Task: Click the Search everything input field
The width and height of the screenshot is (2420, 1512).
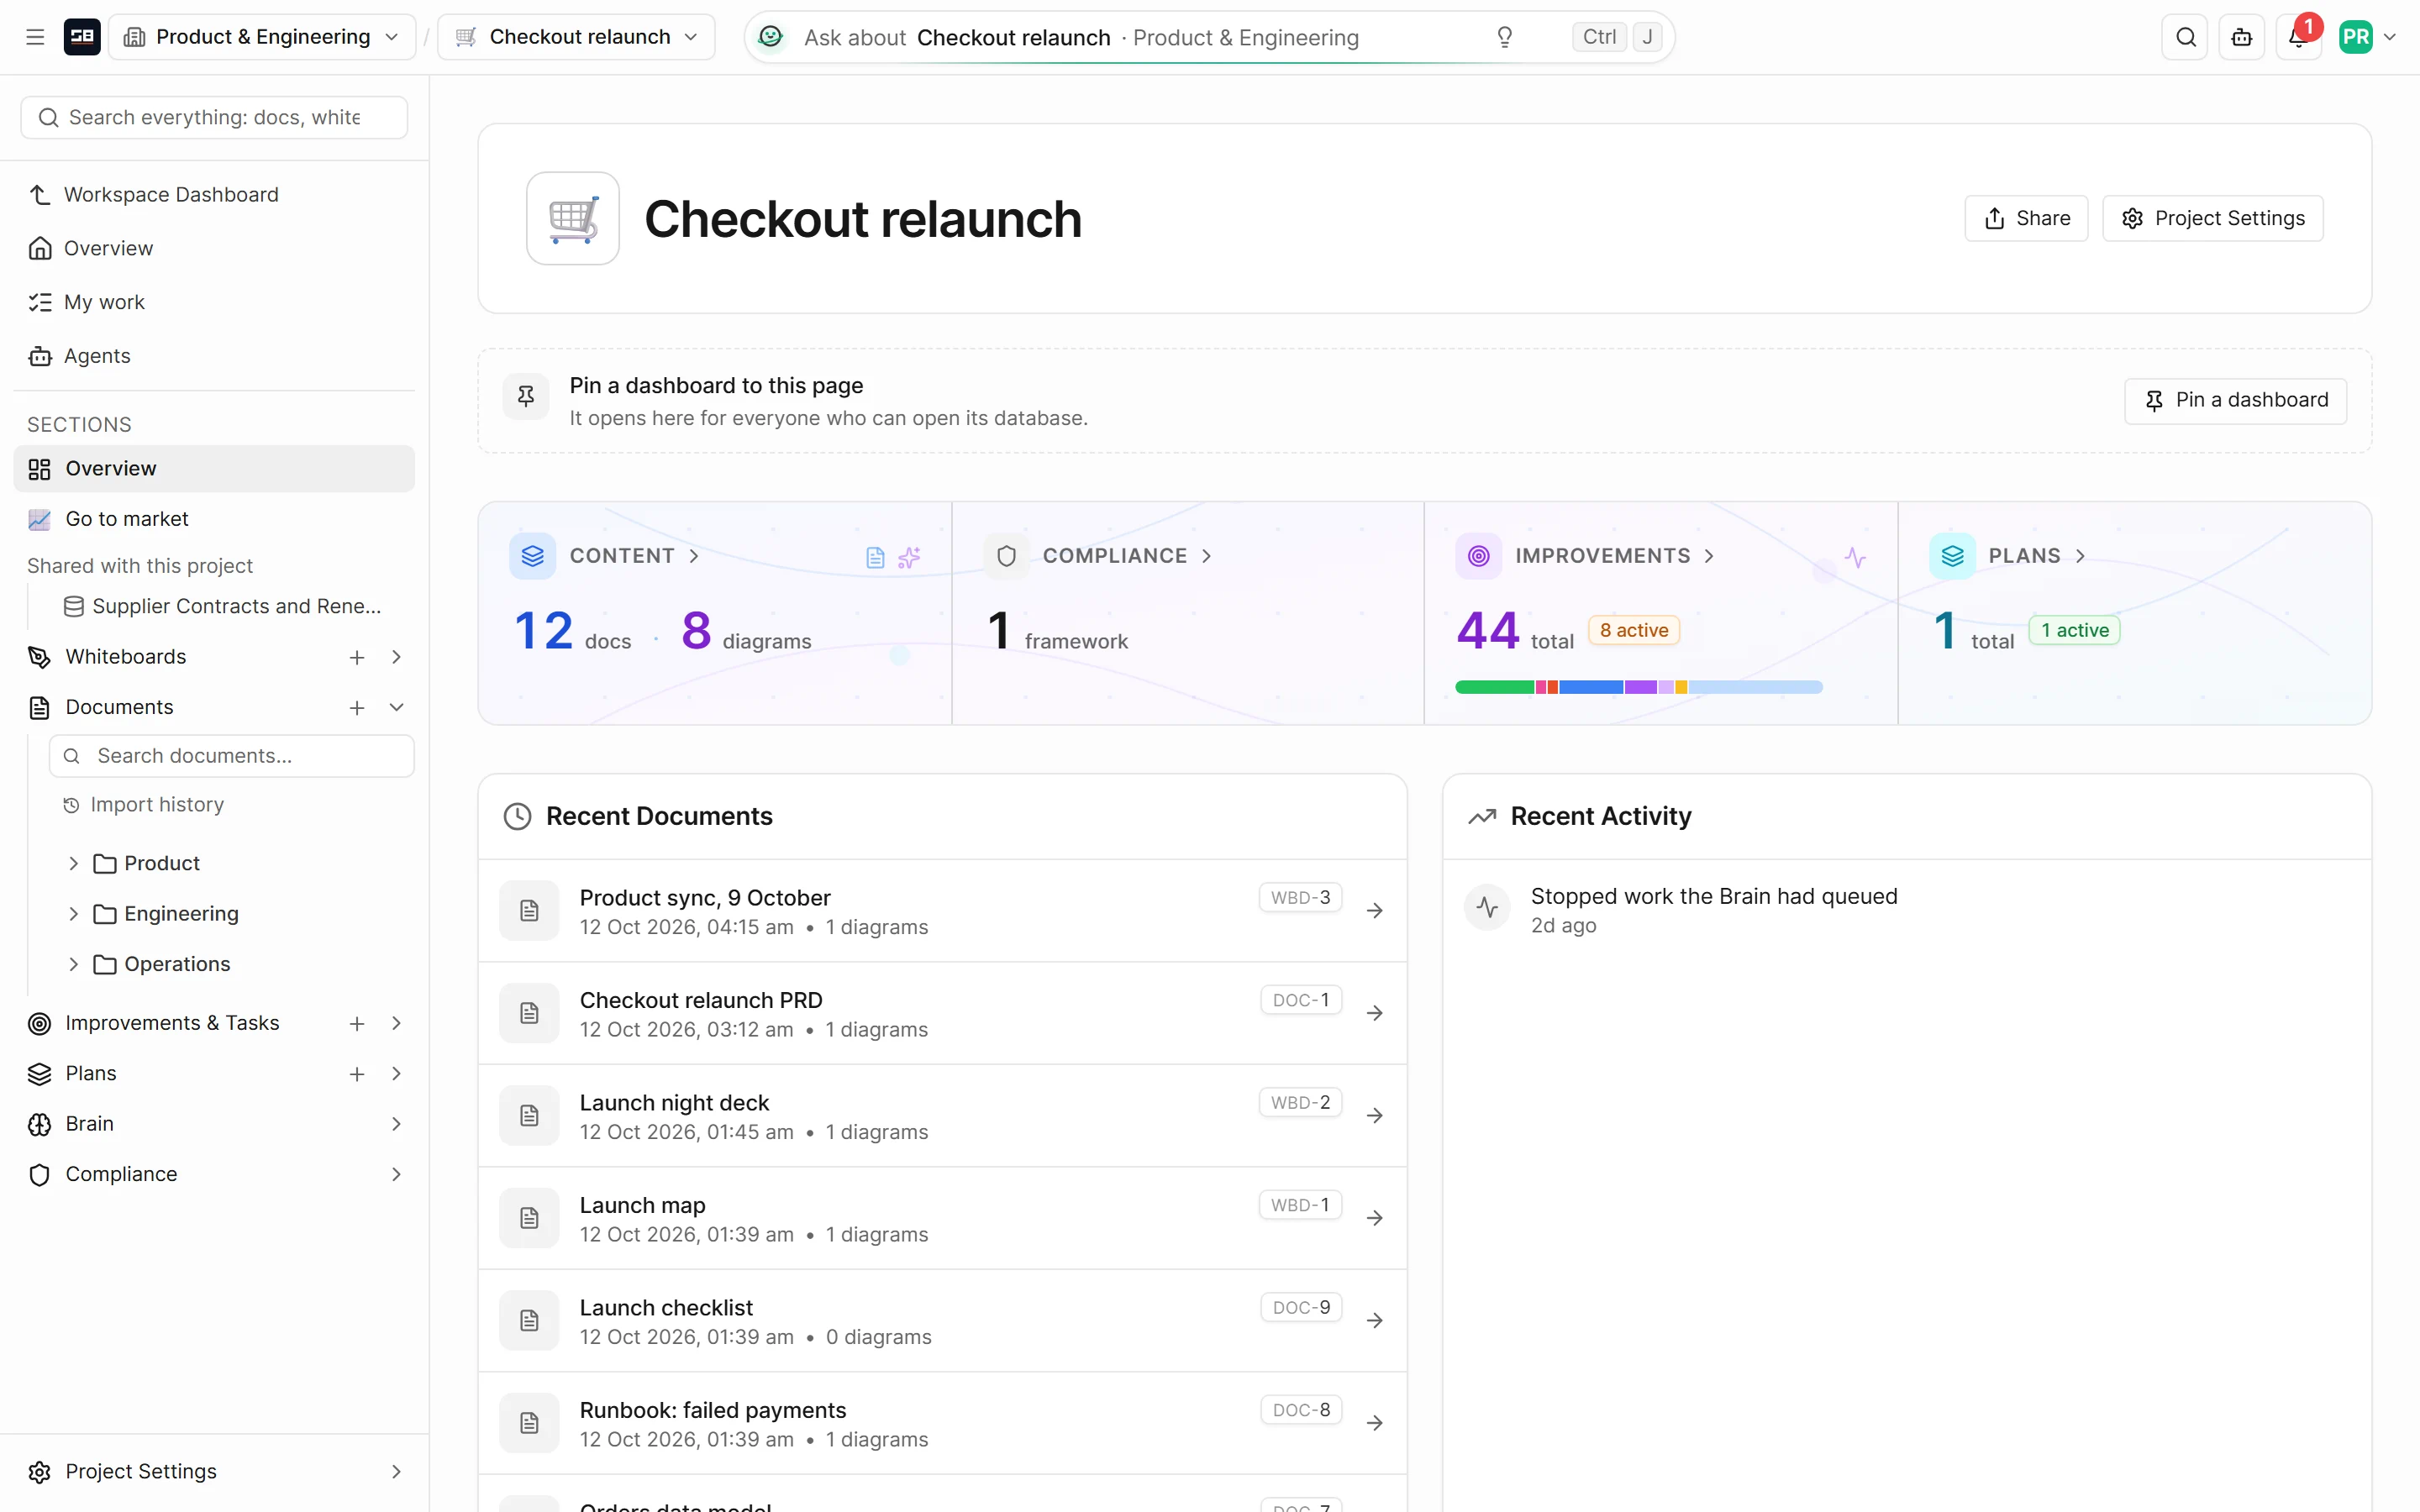Action: coord(214,118)
